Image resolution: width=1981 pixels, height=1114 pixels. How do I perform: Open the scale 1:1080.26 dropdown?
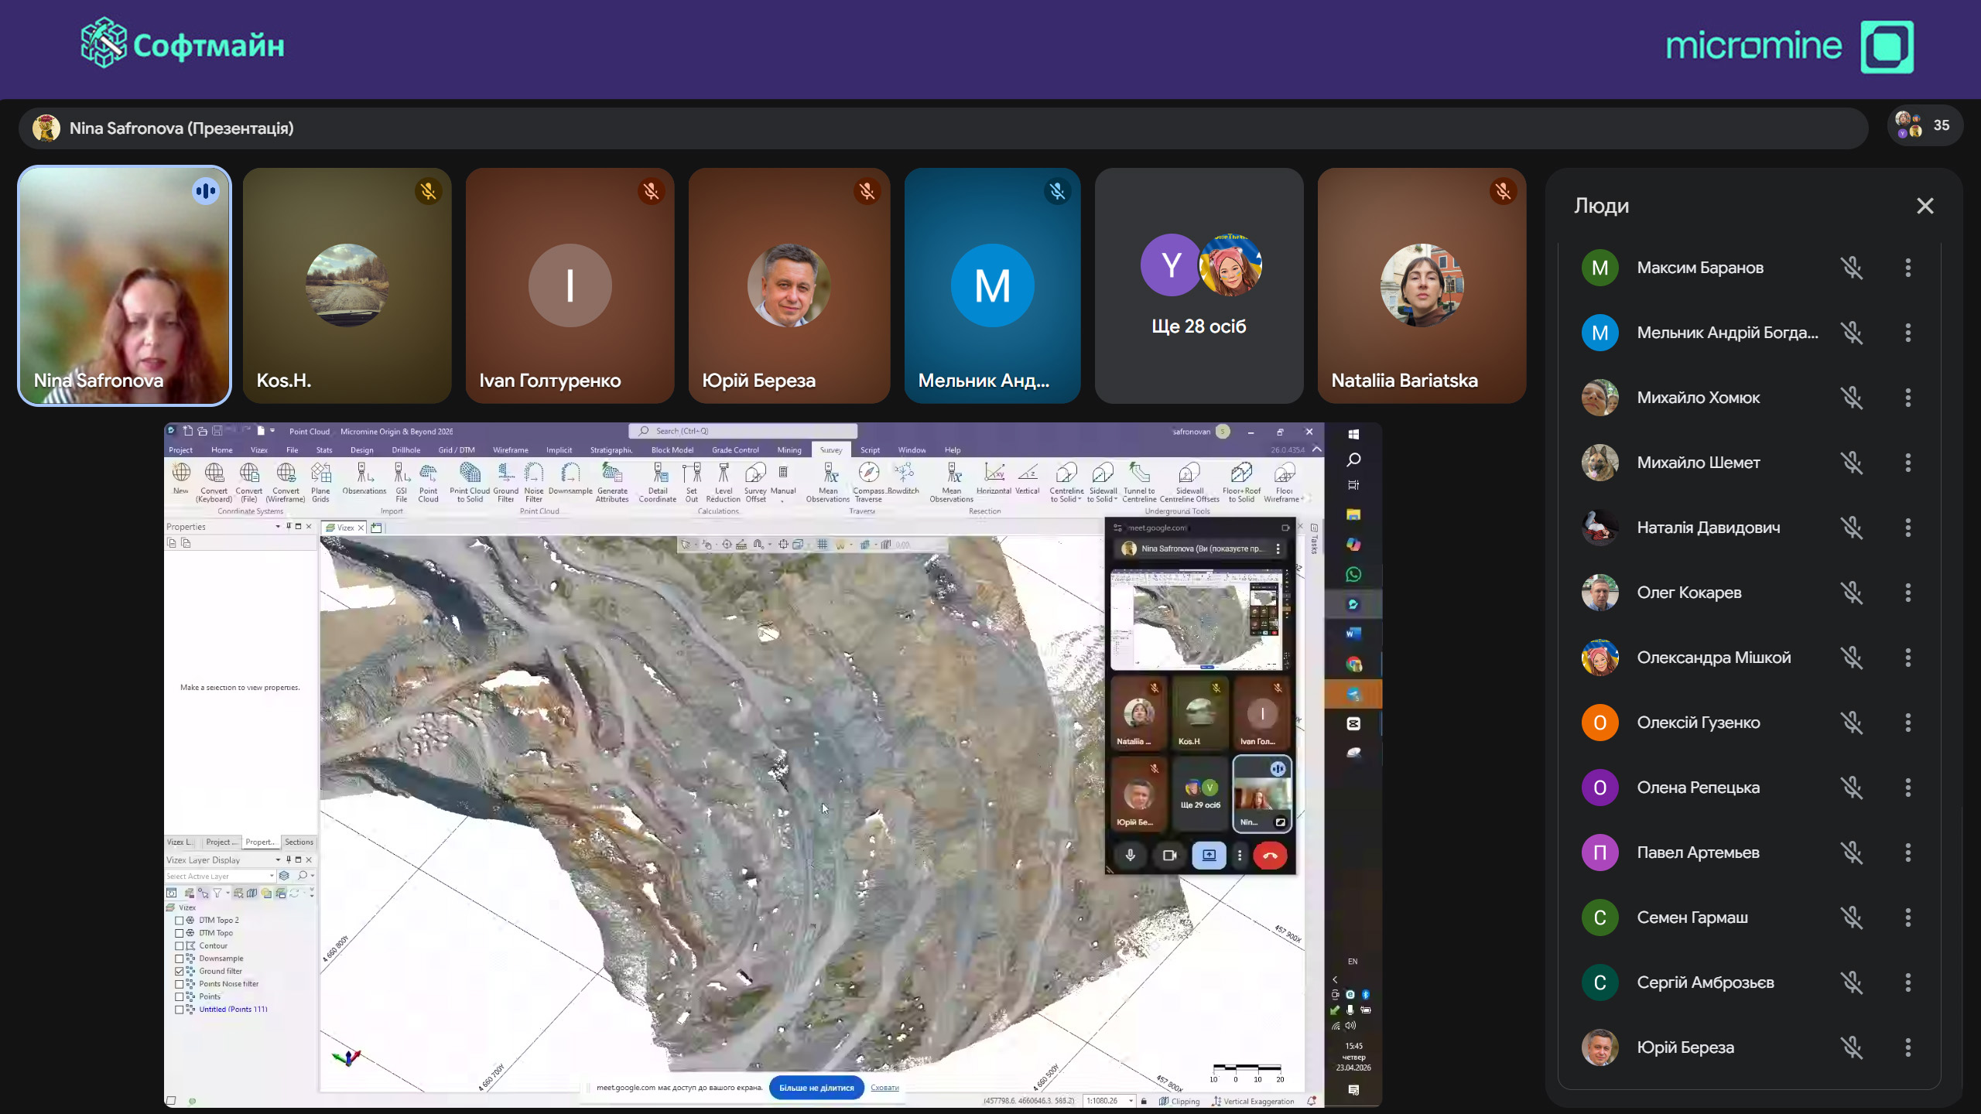pyautogui.click(x=1131, y=1101)
